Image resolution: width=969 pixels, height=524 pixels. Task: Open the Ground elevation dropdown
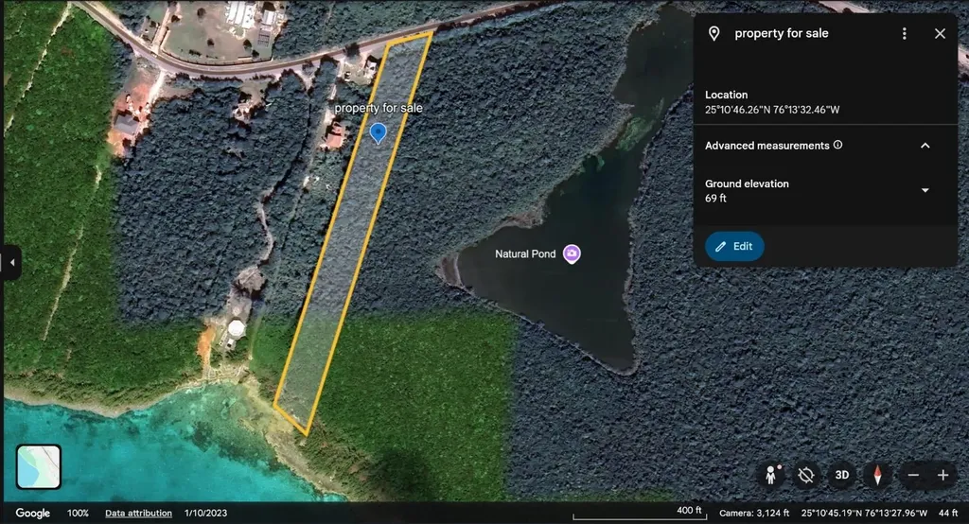point(925,190)
